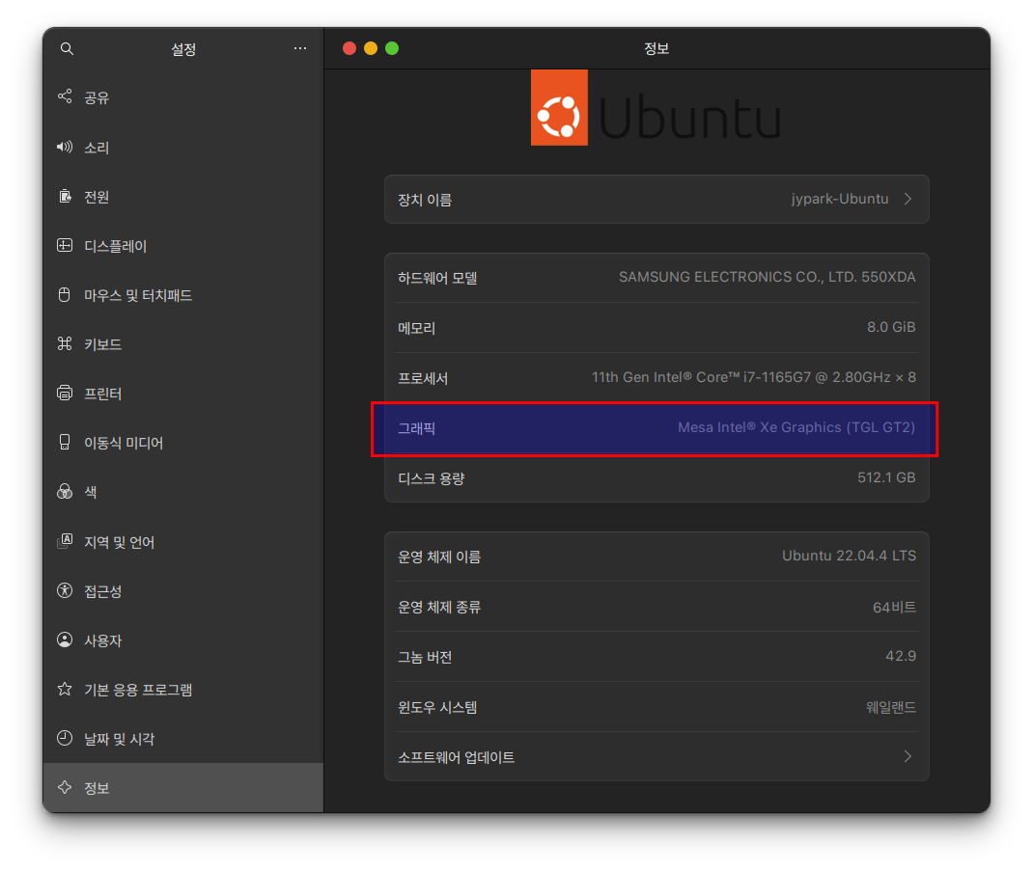Click the 64비트 OS type value
This screenshot has height=871, width=1033.
click(894, 607)
